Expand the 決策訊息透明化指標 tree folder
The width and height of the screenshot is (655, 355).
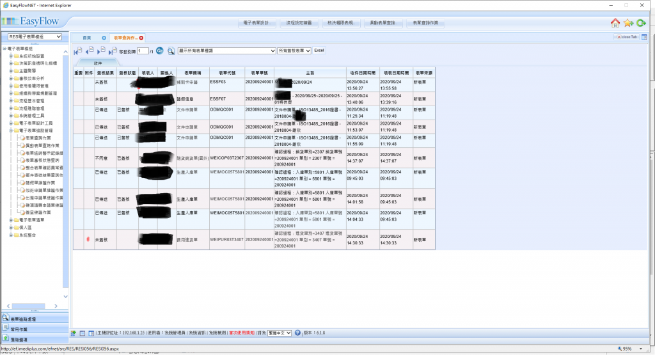11,63
